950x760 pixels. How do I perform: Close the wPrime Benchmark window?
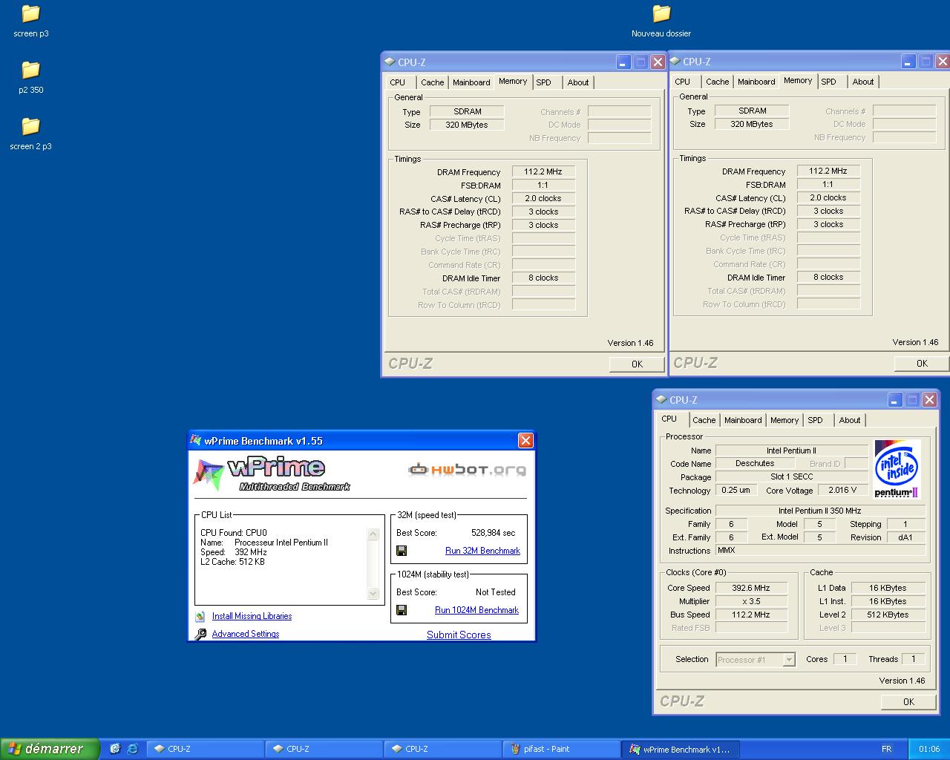pos(525,441)
